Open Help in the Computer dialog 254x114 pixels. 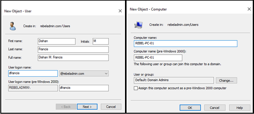[x=240, y=108]
